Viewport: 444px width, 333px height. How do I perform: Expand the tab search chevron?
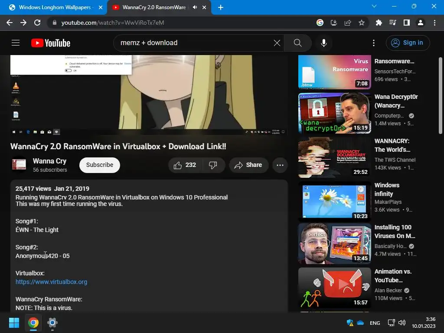coord(374,6)
